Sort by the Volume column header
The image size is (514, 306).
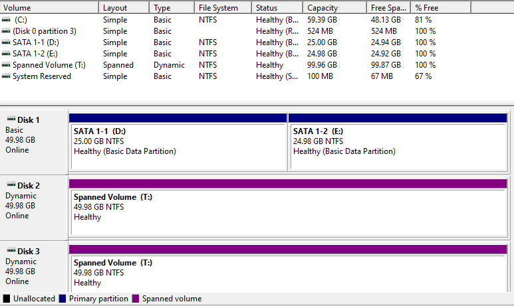(49, 7)
